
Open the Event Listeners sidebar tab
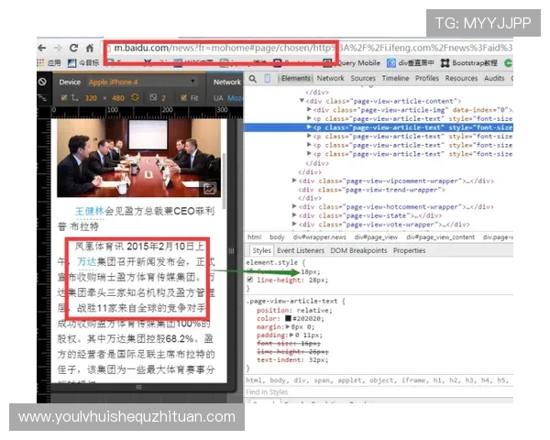click(x=301, y=250)
